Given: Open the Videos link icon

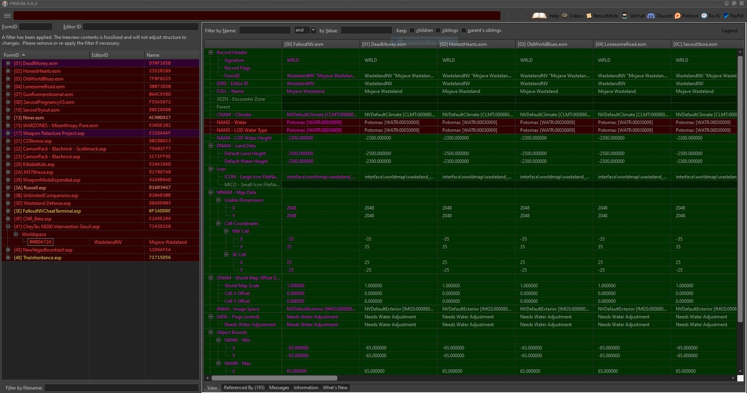Looking at the screenshot, I should (565, 16).
